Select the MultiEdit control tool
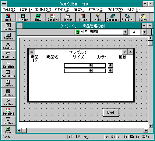155x141 pixels. coord(9,74)
